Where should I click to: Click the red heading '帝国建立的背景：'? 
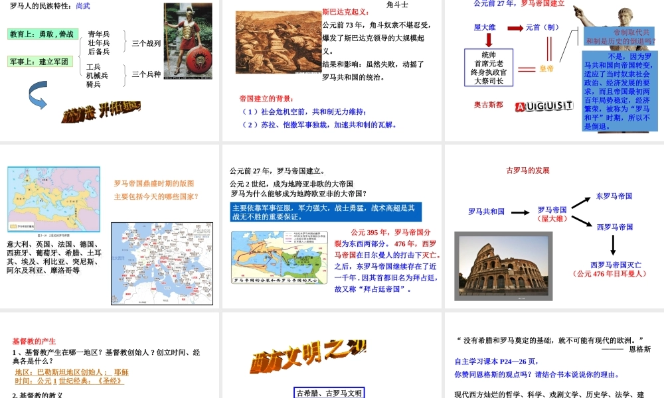pos(266,99)
